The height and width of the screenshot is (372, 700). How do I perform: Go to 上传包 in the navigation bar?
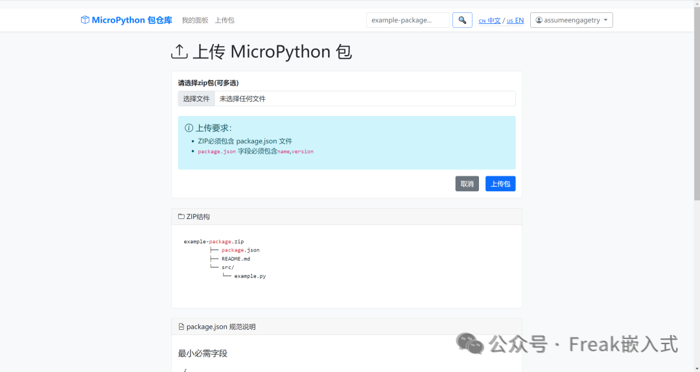coord(224,20)
